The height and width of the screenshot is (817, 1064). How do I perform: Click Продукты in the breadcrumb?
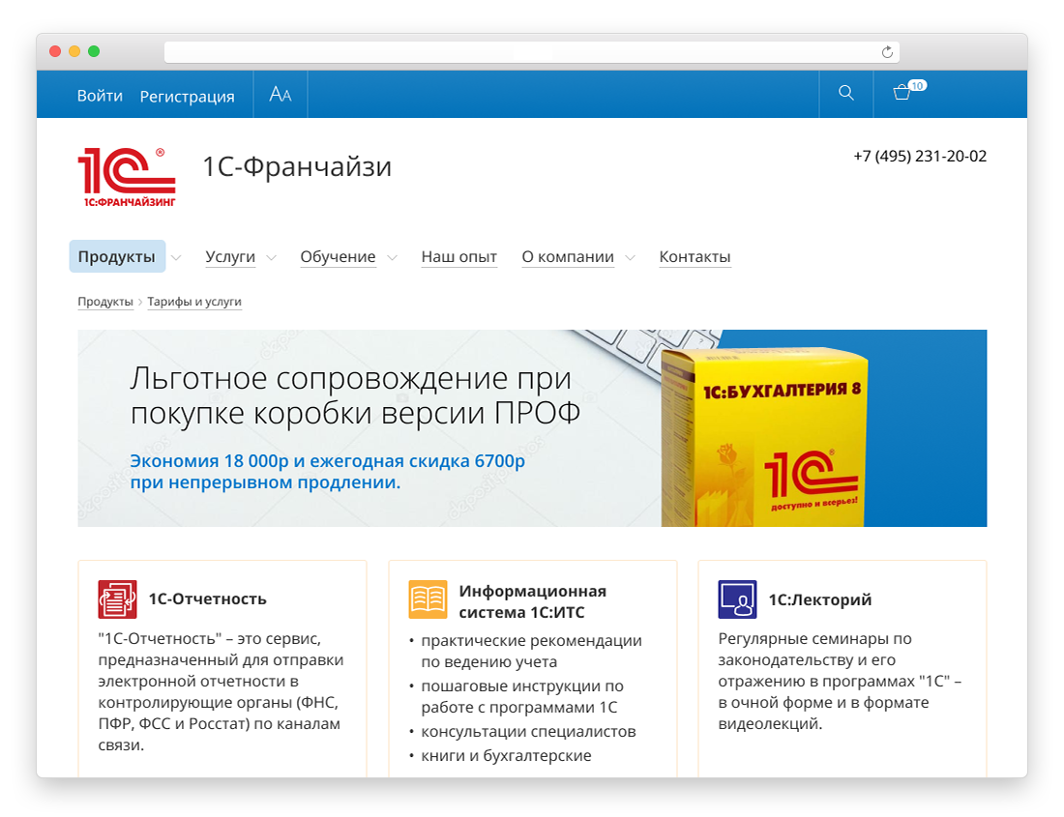point(105,302)
